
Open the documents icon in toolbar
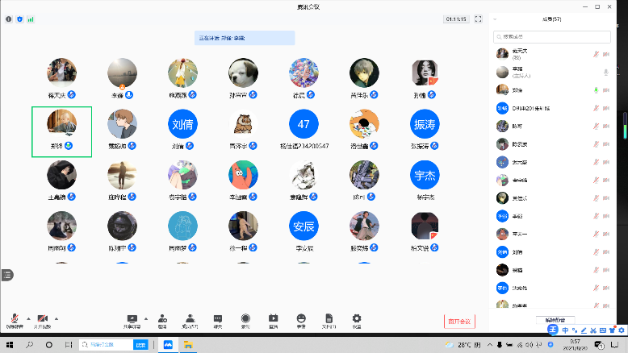(x=329, y=318)
